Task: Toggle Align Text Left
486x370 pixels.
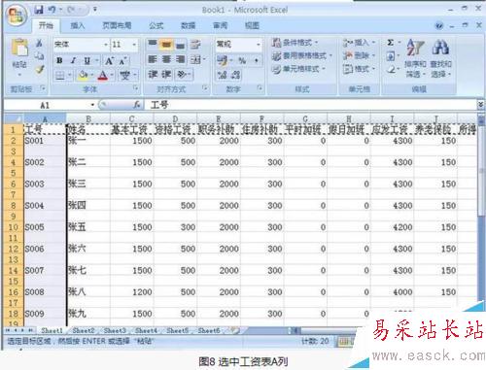Action: (x=153, y=59)
